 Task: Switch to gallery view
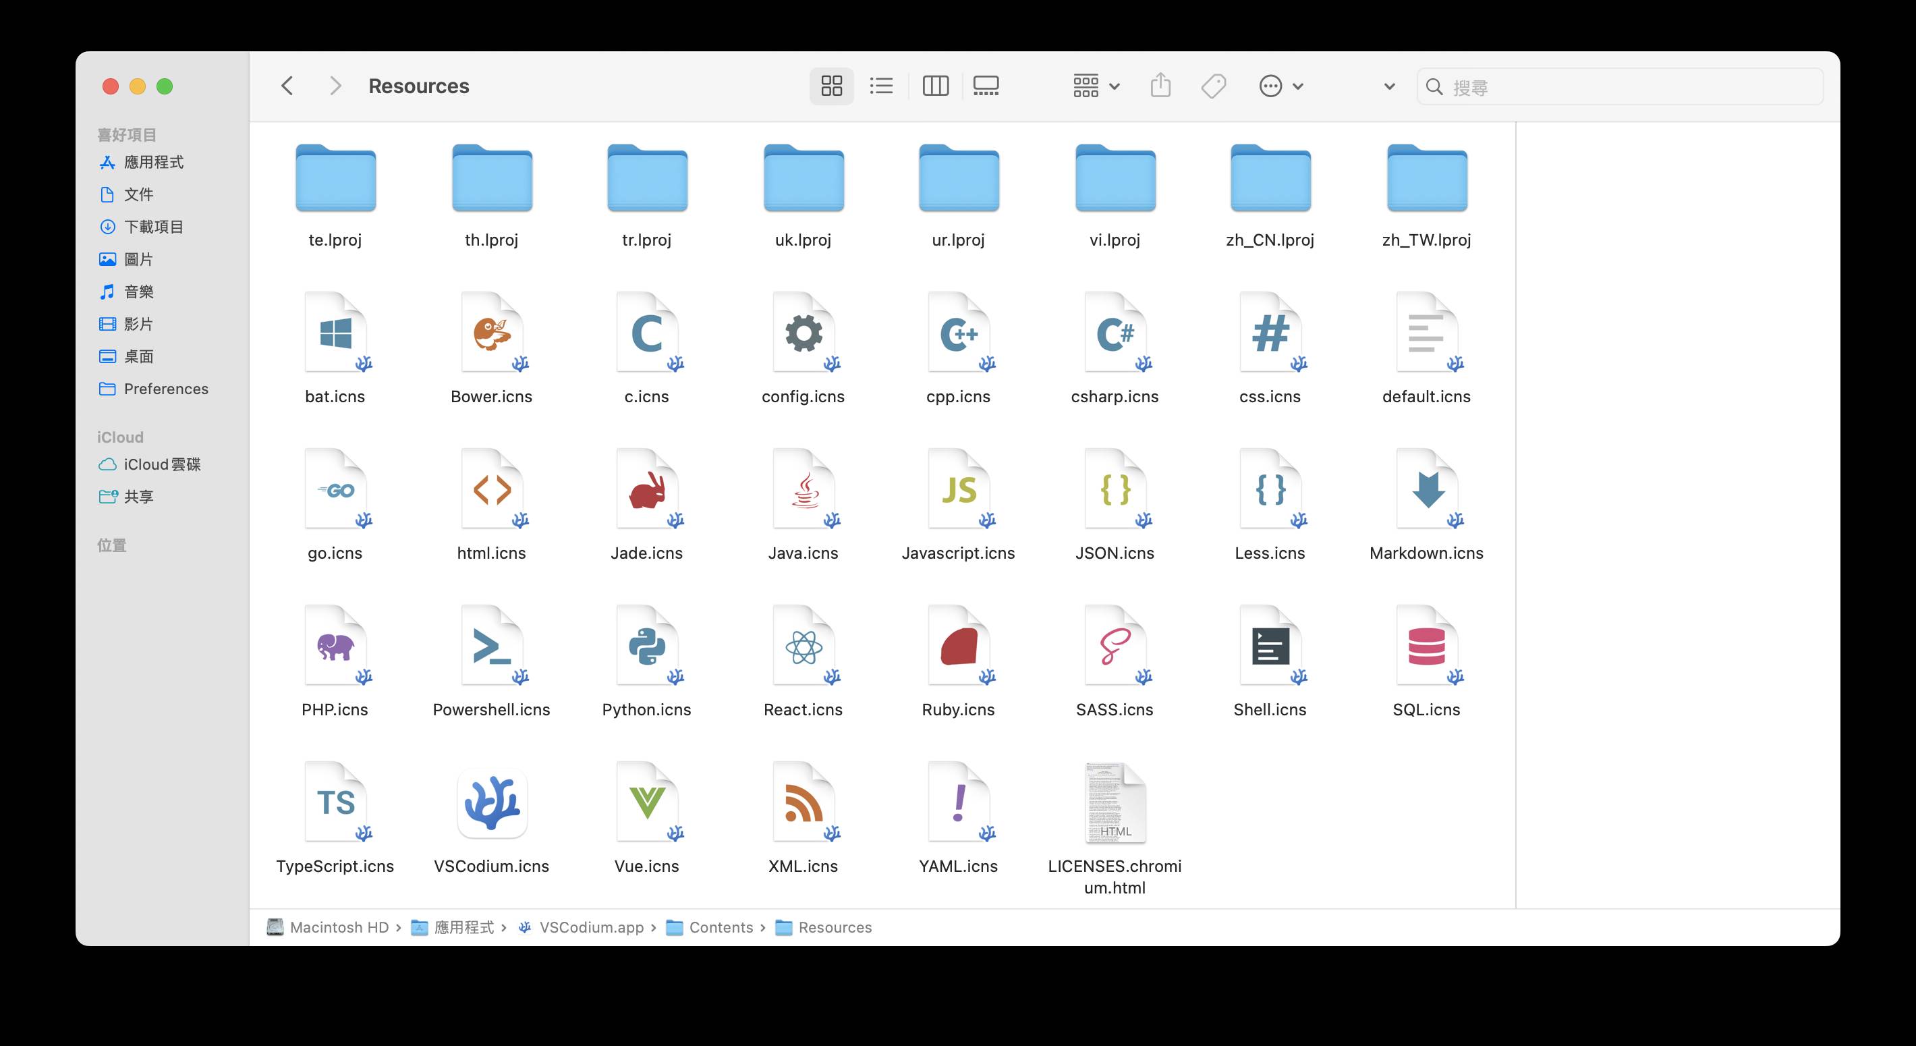point(986,86)
